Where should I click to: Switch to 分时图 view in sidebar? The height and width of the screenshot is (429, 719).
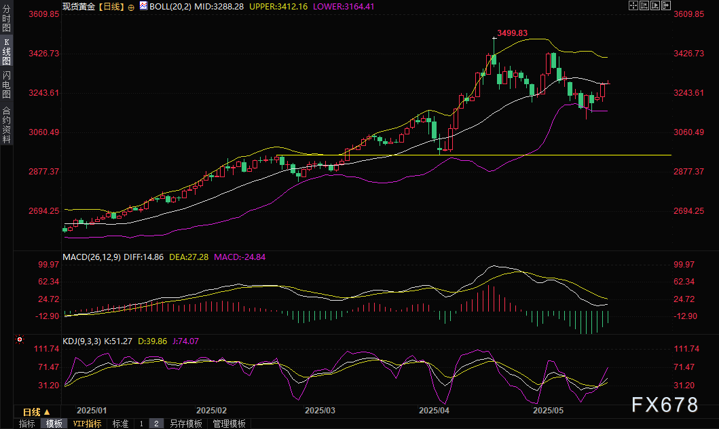(x=6, y=19)
